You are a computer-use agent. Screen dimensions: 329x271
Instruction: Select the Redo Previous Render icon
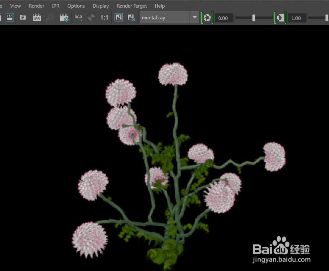tap(10, 18)
